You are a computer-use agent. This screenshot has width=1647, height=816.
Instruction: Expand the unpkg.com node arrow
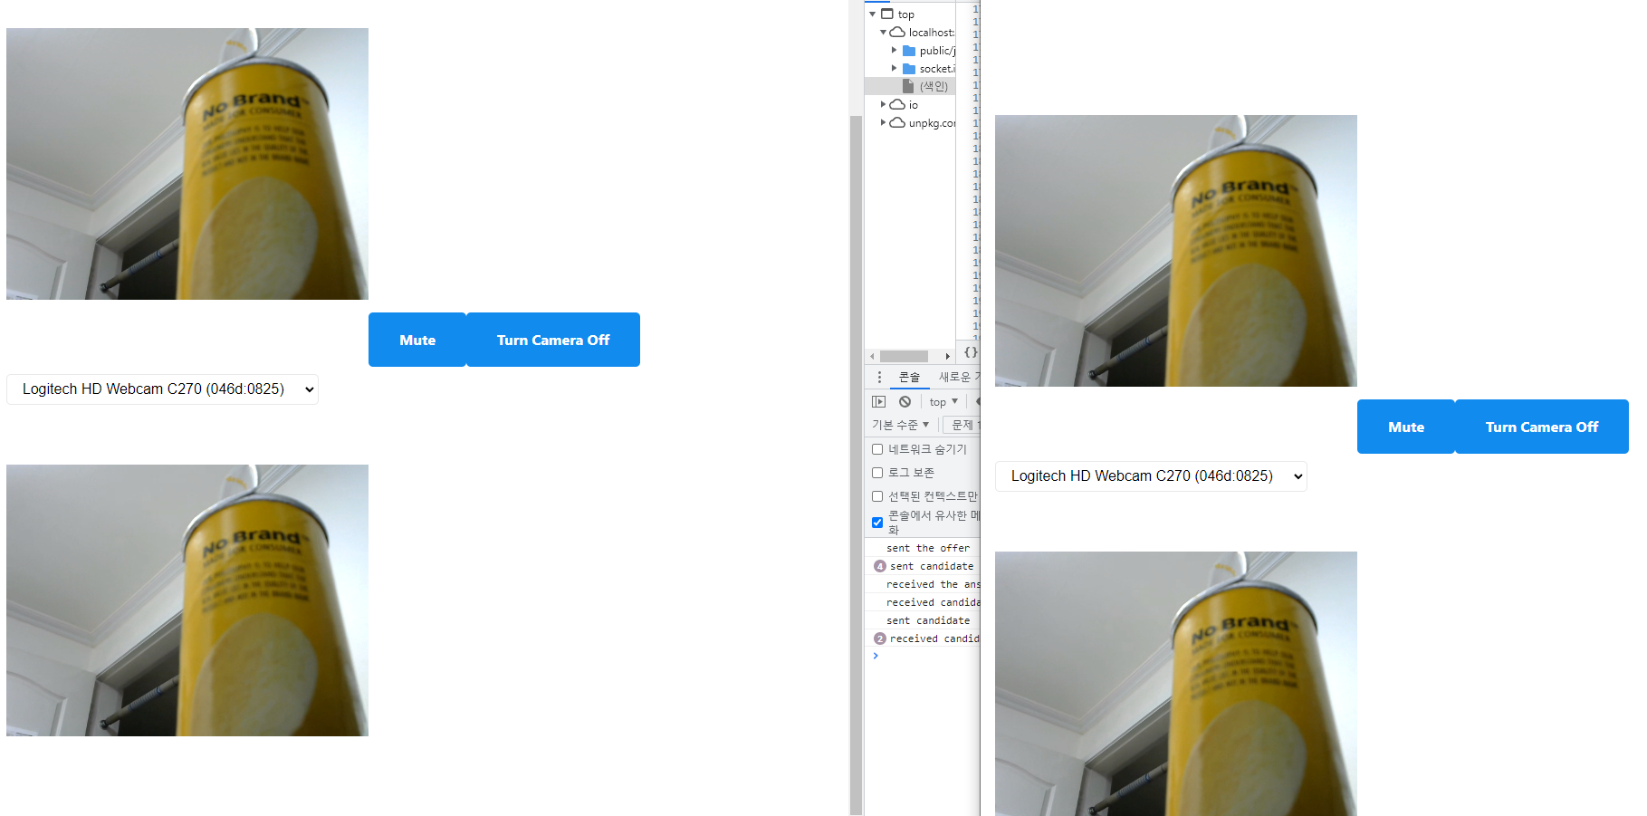[x=883, y=123]
